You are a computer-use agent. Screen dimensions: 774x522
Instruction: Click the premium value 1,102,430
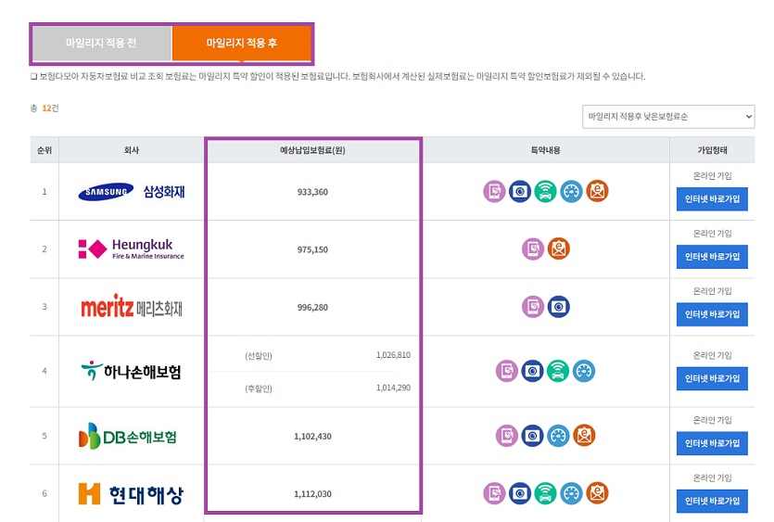[x=312, y=437]
